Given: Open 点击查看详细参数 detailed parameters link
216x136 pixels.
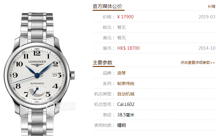Looking at the screenshot, I should point(198,63).
